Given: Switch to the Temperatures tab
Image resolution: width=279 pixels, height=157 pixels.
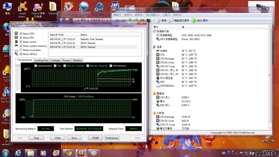Looking at the screenshot, I should [x=24, y=60].
